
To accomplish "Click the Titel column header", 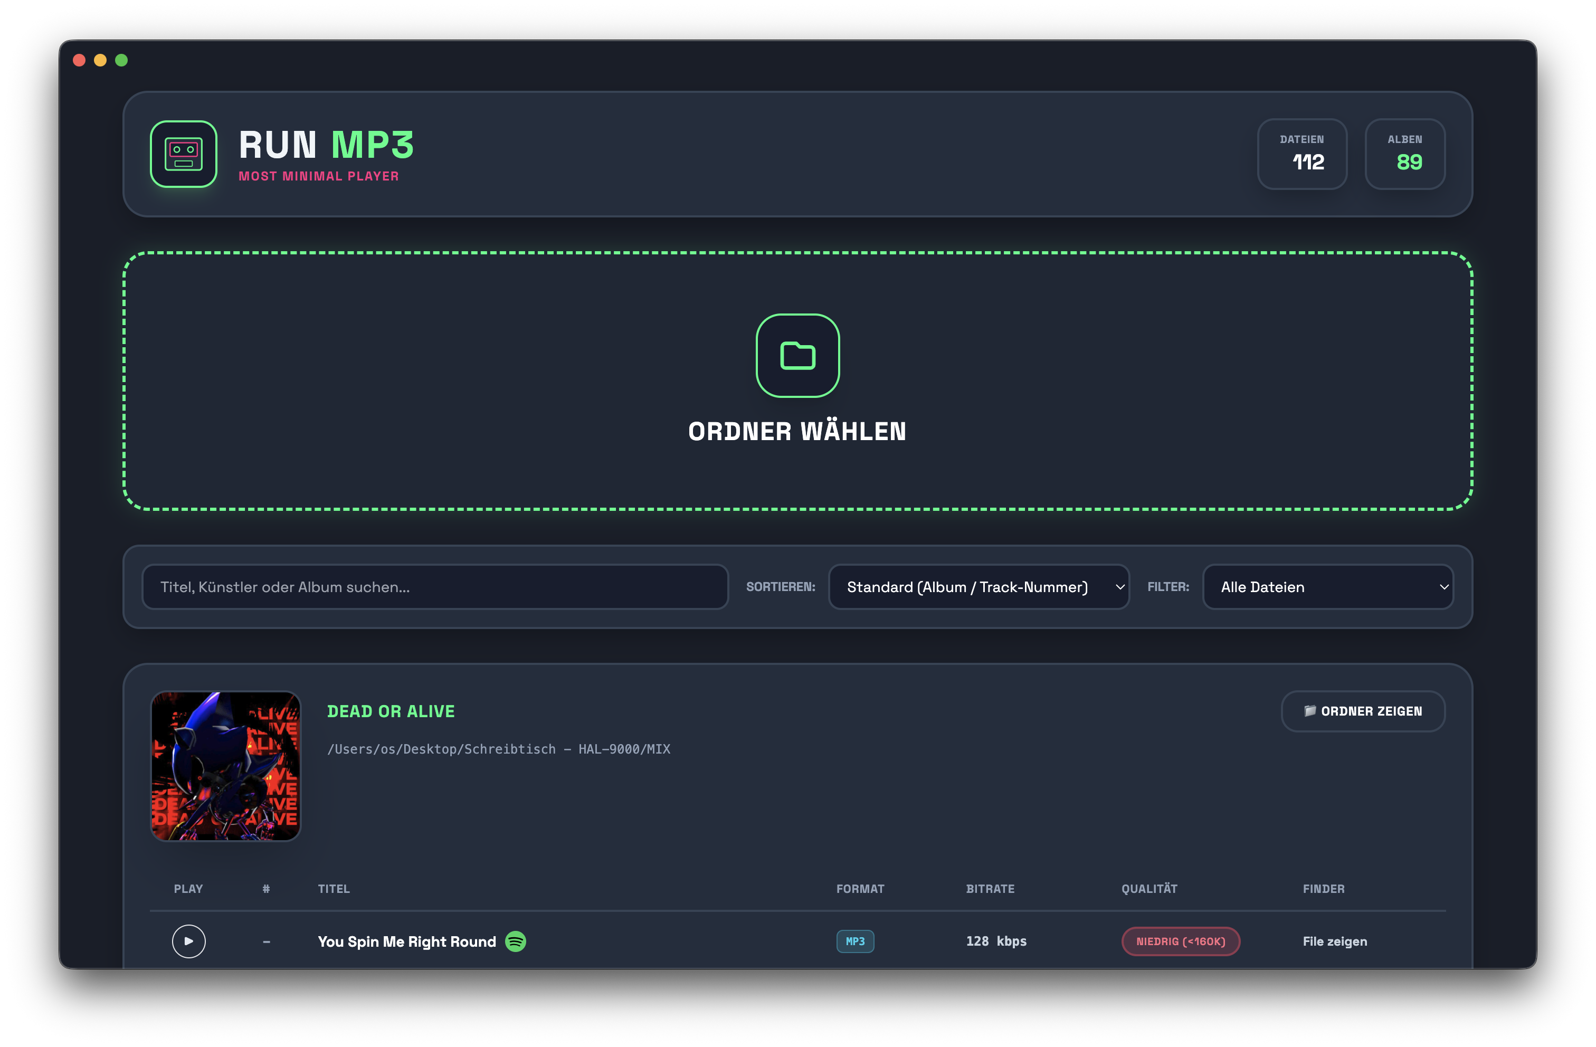I will 333,889.
